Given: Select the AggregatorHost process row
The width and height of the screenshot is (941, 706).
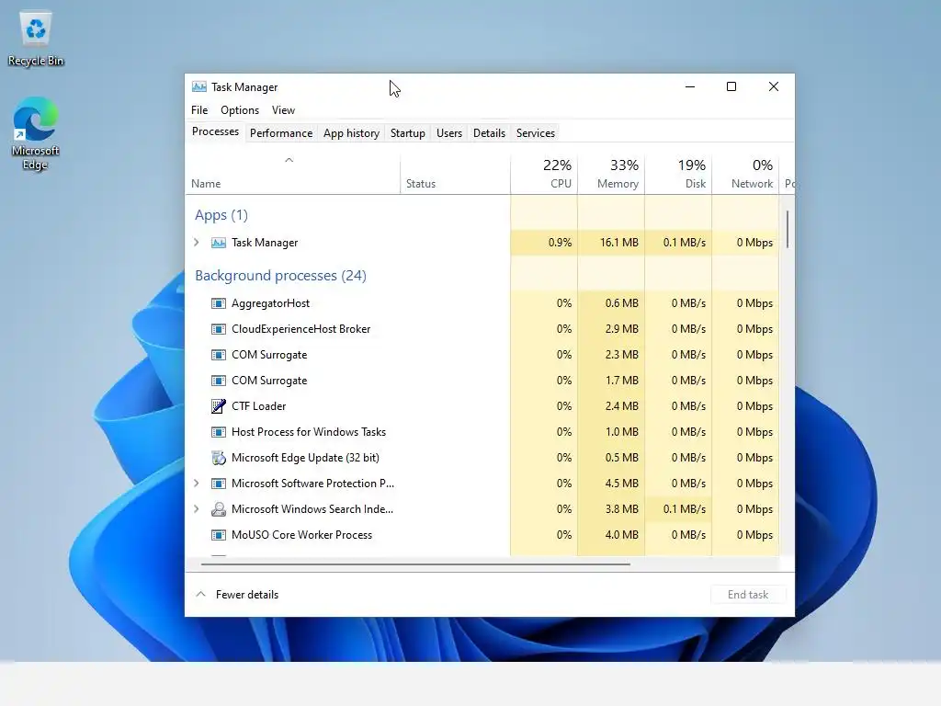Looking at the screenshot, I should coord(482,303).
